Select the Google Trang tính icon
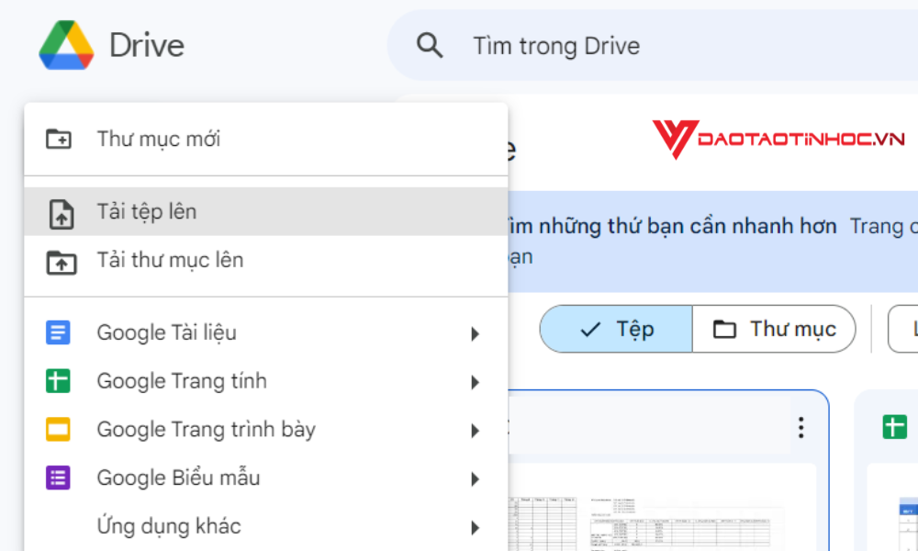 pyautogui.click(x=57, y=380)
